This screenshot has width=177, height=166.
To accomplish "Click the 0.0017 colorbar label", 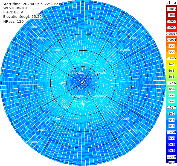I will [x=172, y=9].
